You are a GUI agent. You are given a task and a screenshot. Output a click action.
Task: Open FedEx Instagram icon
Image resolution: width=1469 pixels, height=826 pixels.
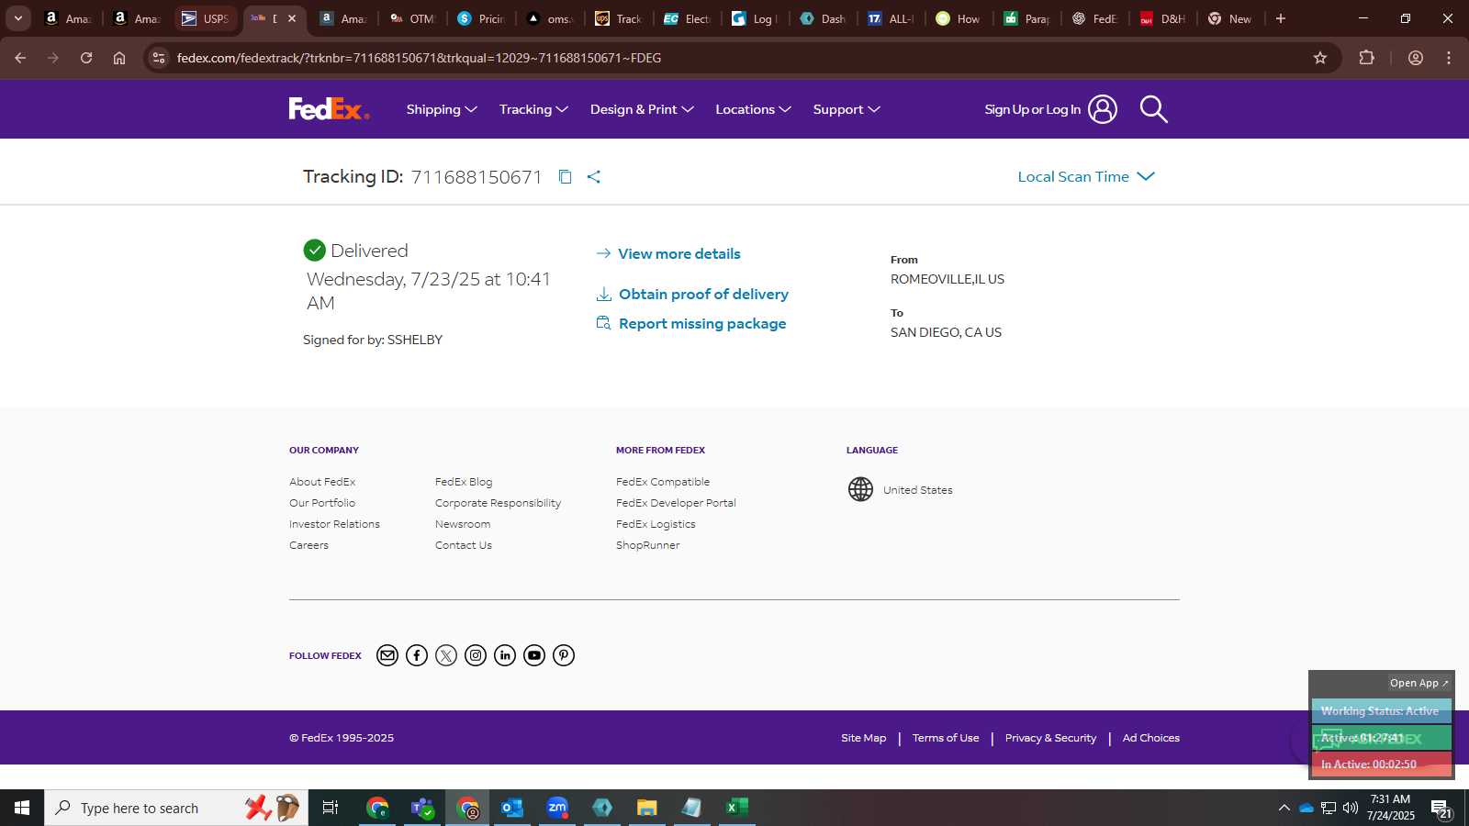pyautogui.click(x=476, y=655)
